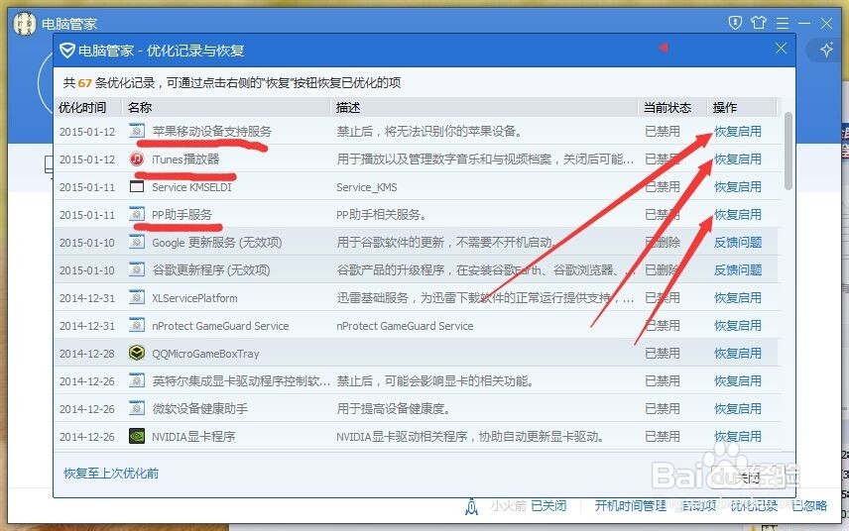The width and height of the screenshot is (849, 531).
Task: Click the list's vertical scrollbar thumb
Action: [x=788, y=151]
